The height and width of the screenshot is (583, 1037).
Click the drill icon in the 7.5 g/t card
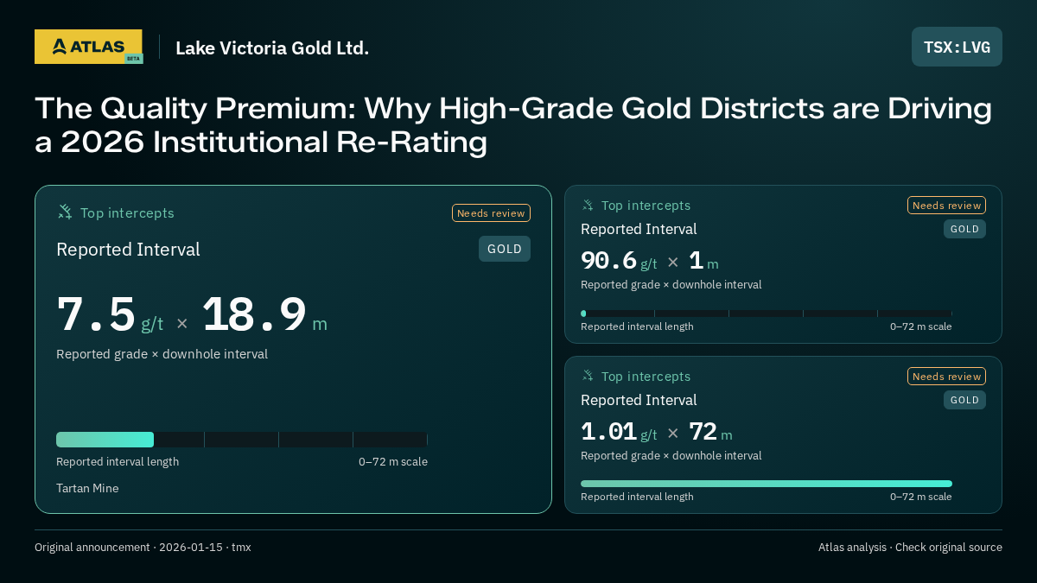(65, 212)
